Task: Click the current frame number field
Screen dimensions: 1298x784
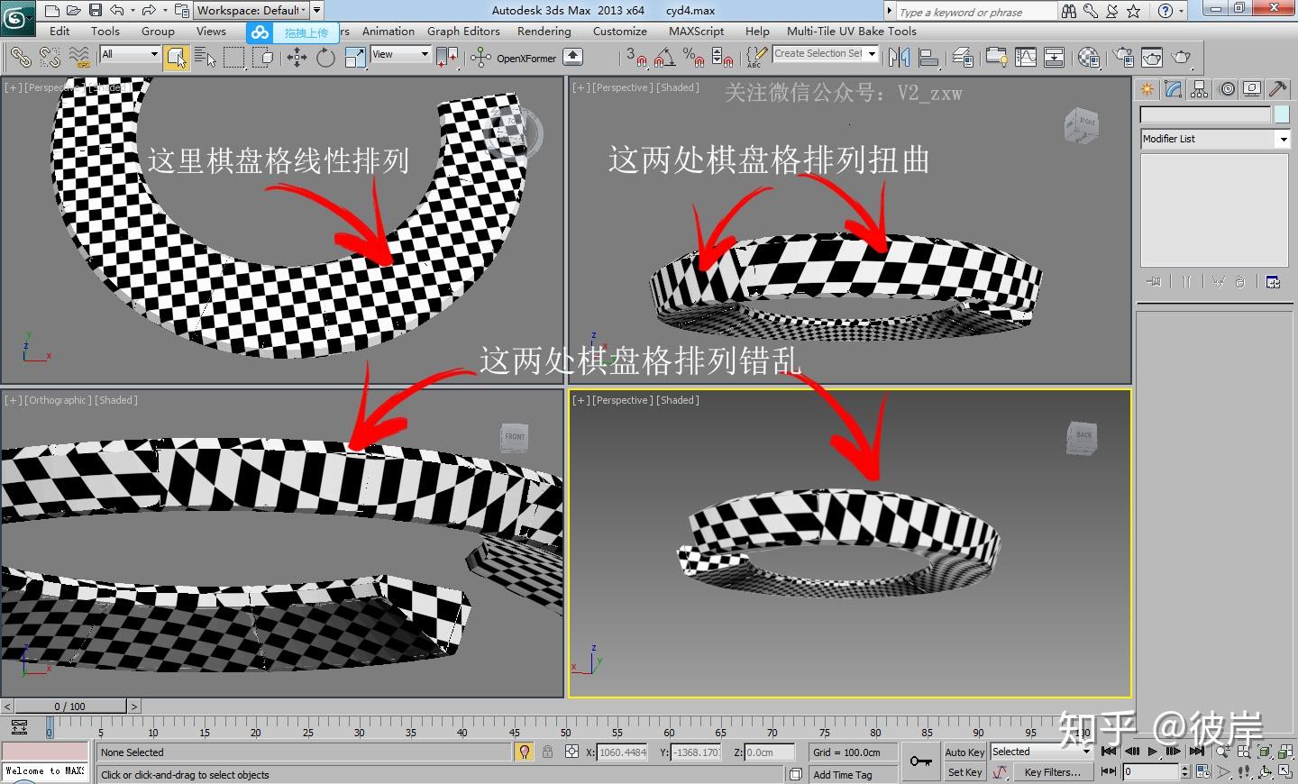Action: (x=1150, y=771)
